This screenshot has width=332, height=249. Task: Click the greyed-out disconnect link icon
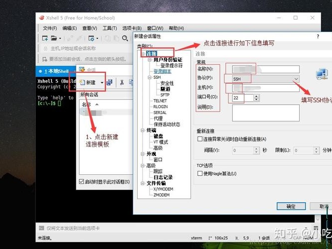[x=79, y=38]
